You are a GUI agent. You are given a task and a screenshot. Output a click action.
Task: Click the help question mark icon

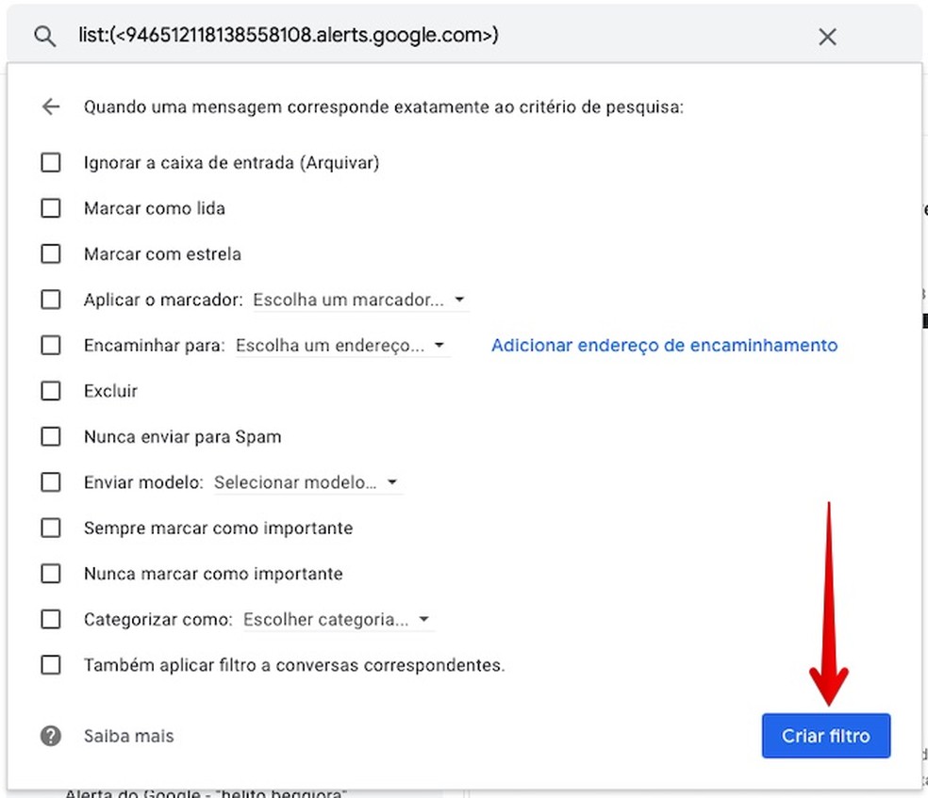point(51,736)
